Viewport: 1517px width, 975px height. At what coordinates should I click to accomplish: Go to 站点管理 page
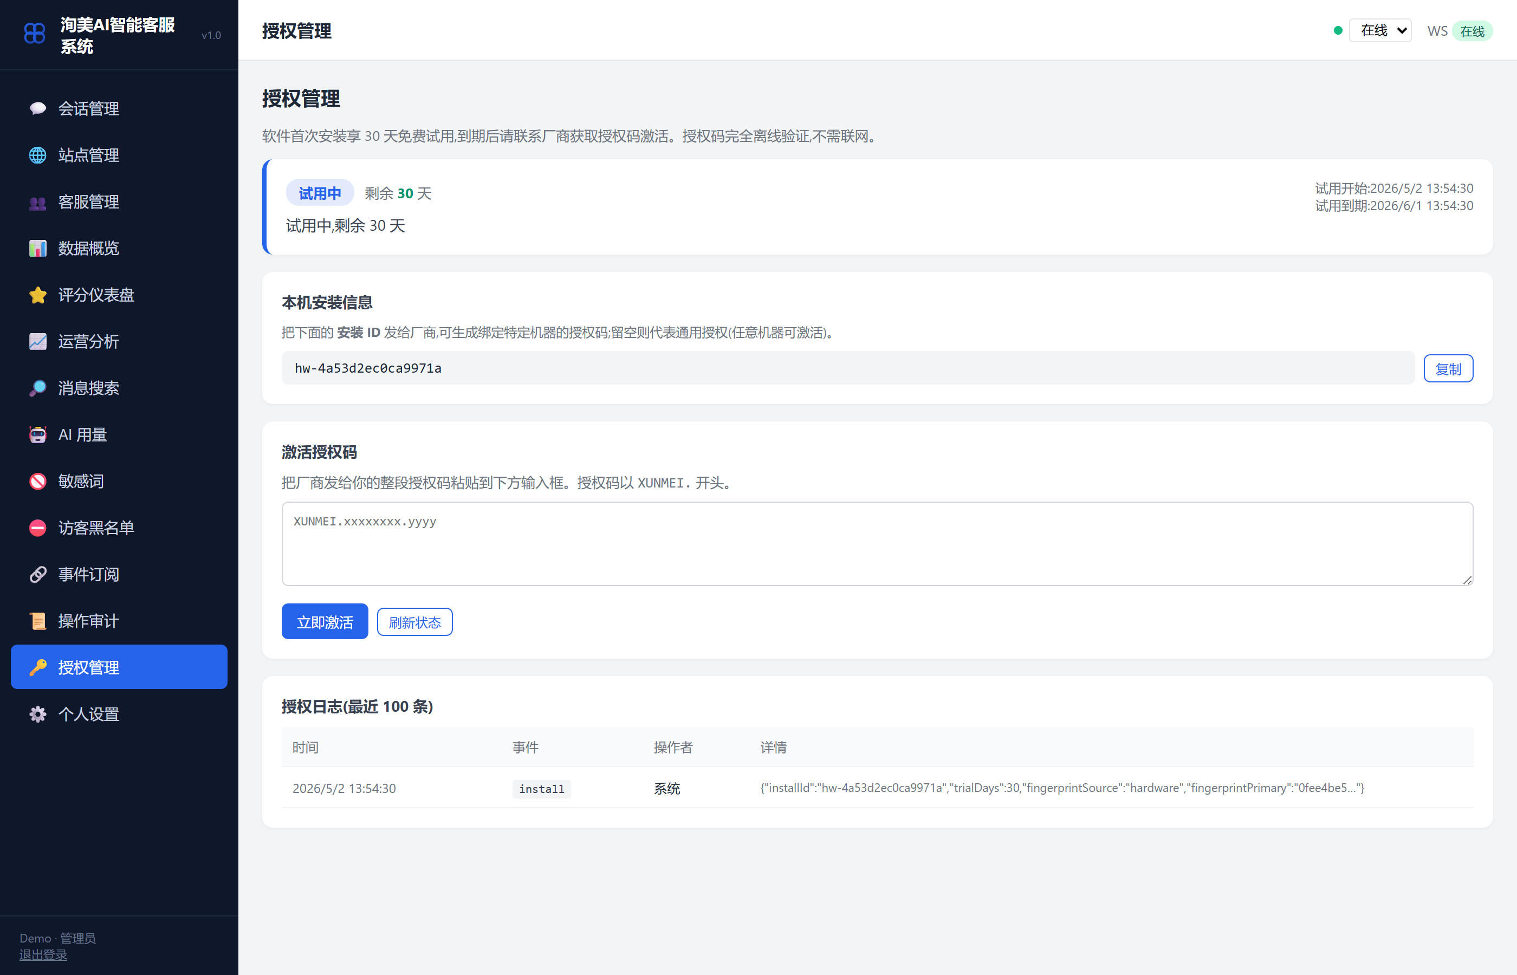[x=119, y=155]
